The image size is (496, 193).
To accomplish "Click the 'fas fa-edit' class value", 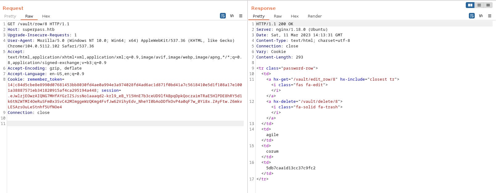I will [x=309, y=85].
